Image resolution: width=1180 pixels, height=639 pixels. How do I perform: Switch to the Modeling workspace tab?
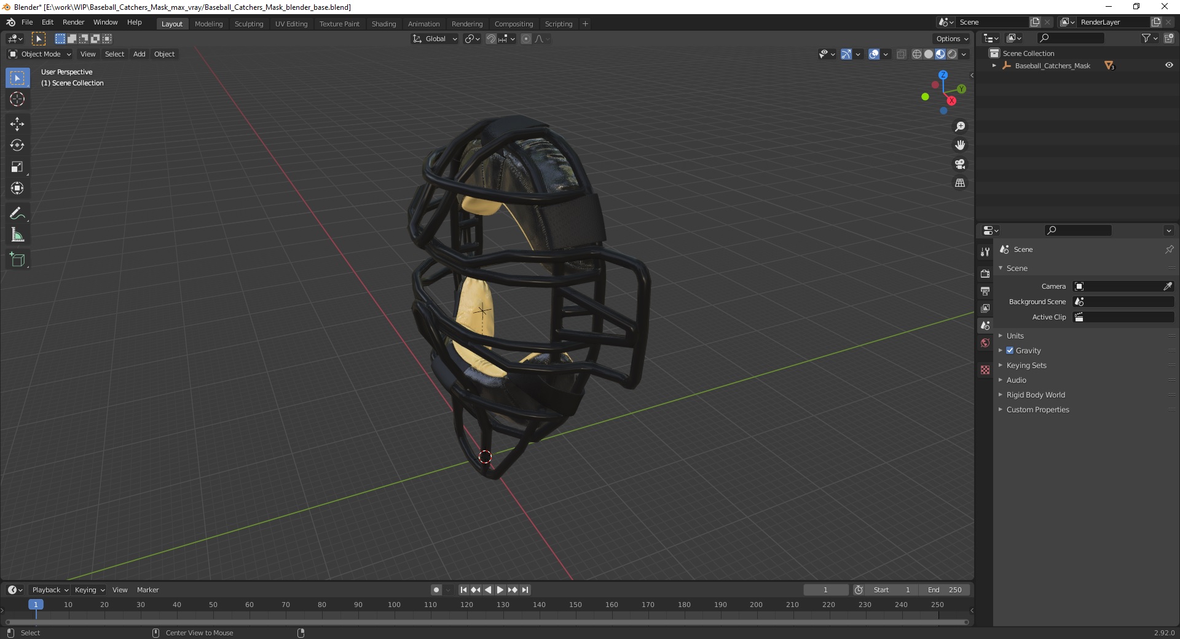pos(208,24)
